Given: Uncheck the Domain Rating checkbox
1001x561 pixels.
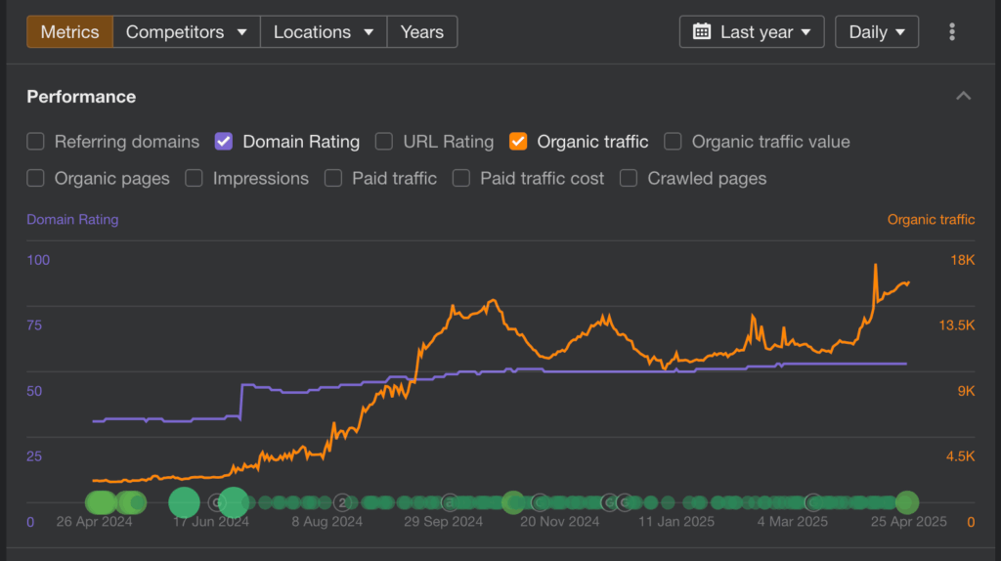Looking at the screenshot, I should point(224,142).
